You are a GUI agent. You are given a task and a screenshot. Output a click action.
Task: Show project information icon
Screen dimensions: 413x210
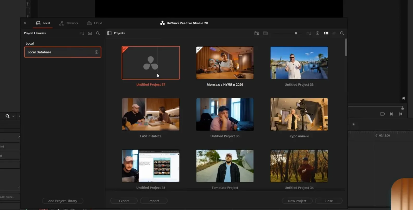pyautogui.click(x=317, y=33)
